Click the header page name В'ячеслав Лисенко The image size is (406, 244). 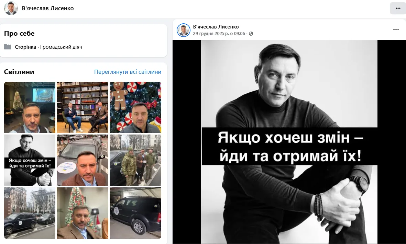point(48,8)
